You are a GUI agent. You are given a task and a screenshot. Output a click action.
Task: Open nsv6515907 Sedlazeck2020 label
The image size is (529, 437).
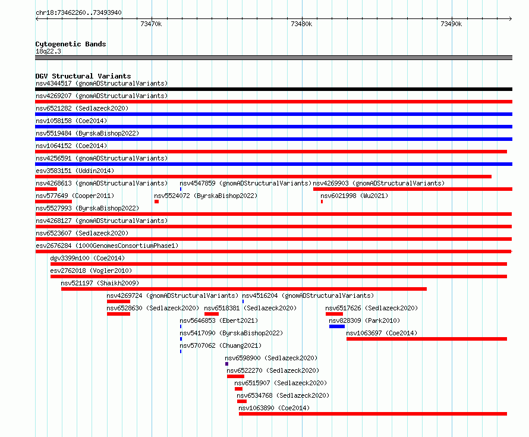[x=281, y=383]
